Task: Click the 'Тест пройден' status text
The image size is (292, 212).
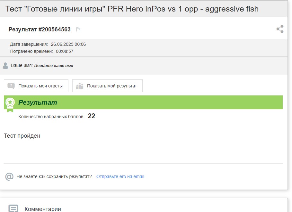Action: (22, 136)
